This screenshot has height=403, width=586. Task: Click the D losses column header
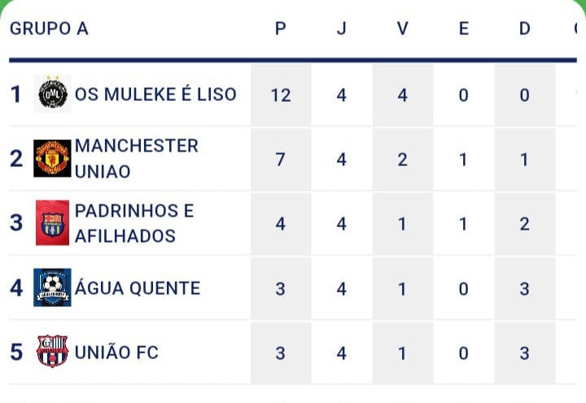pyautogui.click(x=524, y=28)
